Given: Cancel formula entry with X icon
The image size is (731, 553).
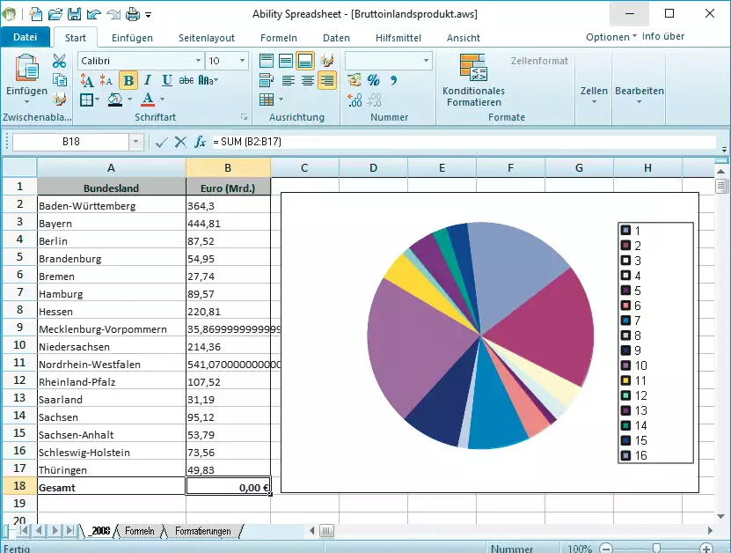Looking at the screenshot, I should pyautogui.click(x=180, y=142).
